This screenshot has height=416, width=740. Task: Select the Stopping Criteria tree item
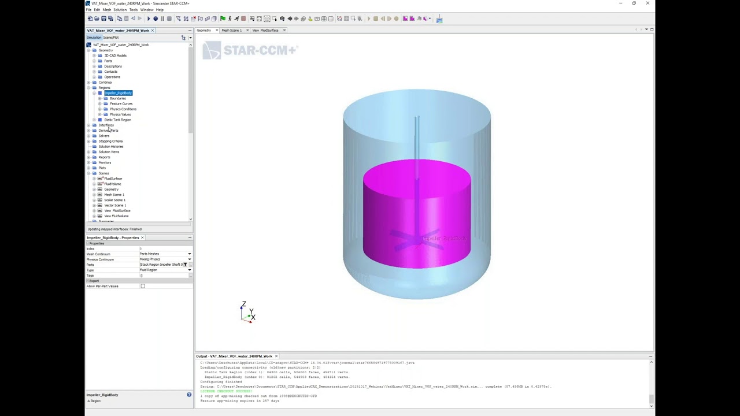coord(110,141)
